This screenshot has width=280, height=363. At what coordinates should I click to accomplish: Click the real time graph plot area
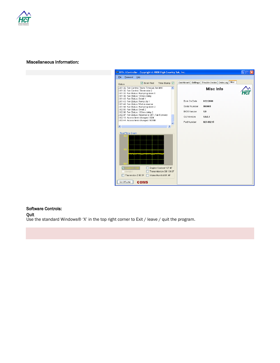pos(146,150)
